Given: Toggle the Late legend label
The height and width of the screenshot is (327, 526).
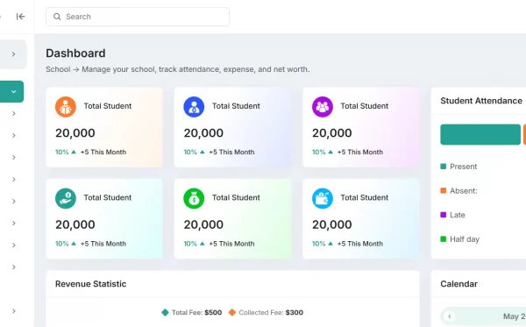Looking at the screenshot, I should pyautogui.click(x=458, y=215).
